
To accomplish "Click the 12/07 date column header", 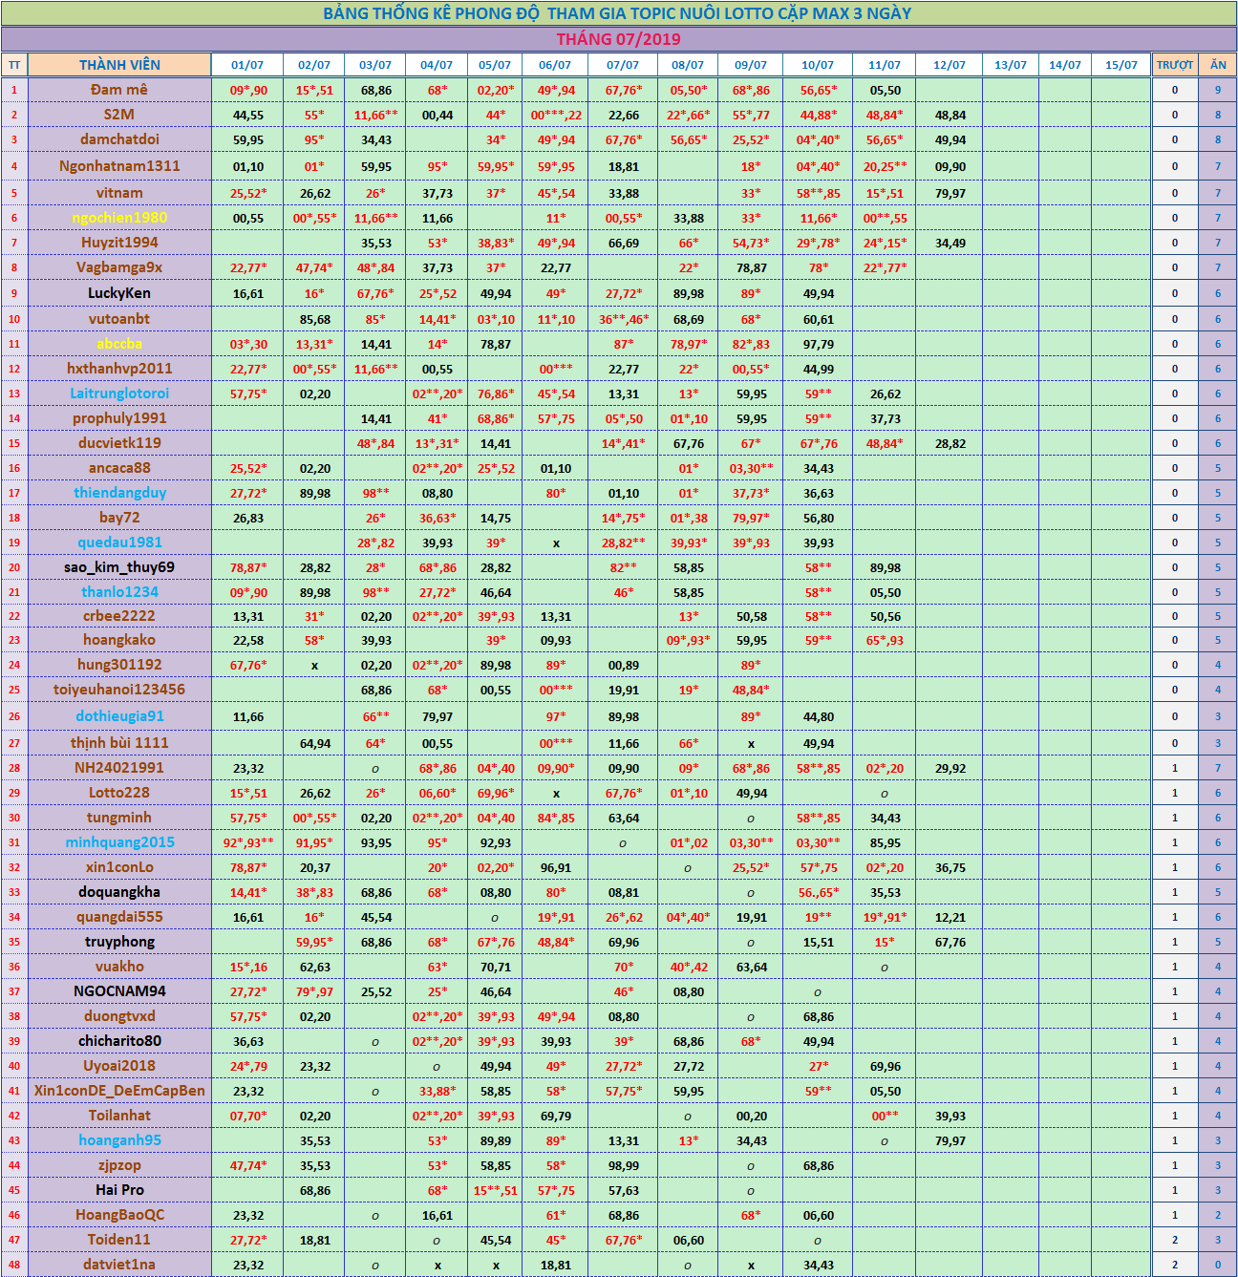I will (x=949, y=65).
